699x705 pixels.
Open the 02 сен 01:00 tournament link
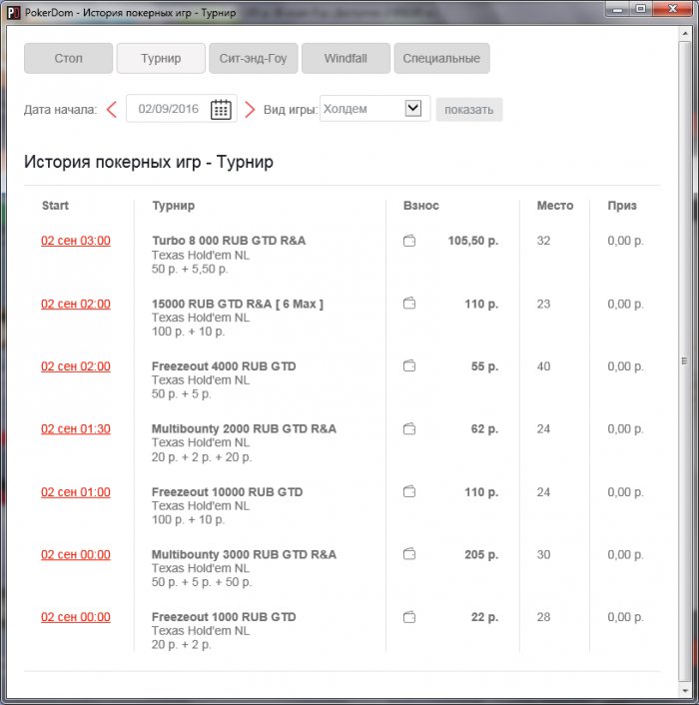(x=76, y=492)
